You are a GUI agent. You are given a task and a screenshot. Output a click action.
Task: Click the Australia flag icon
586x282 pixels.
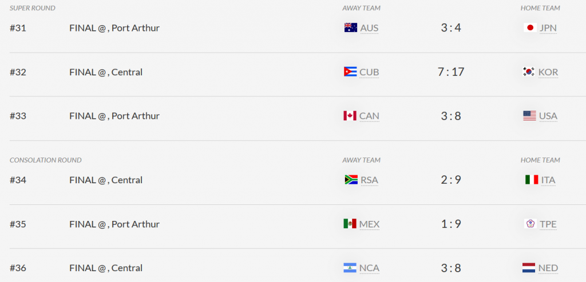pyautogui.click(x=351, y=27)
